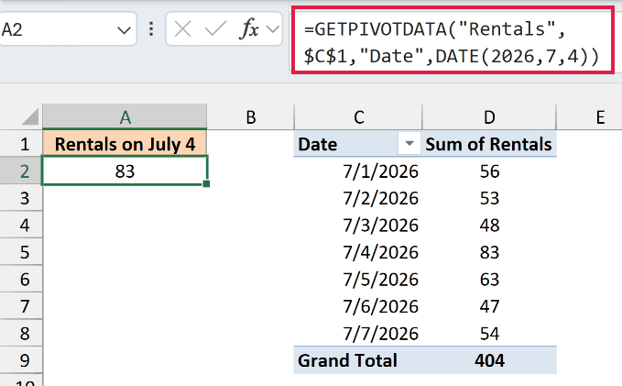The height and width of the screenshot is (386, 622).
Task: Click the formula bar Cancel X icon
Action: [182, 29]
